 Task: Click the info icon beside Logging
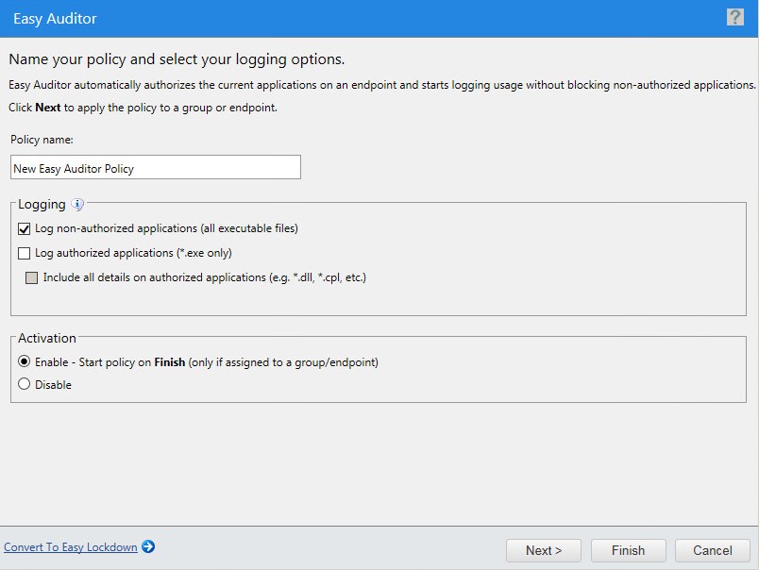[77, 204]
